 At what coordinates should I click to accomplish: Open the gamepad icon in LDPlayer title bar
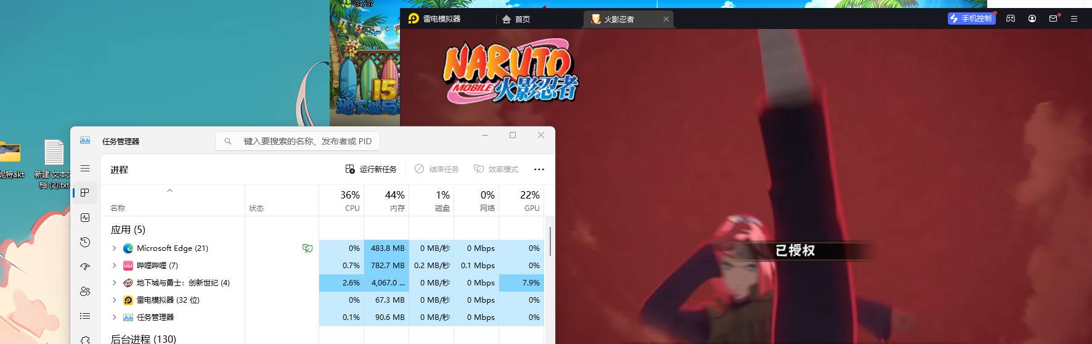(x=1011, y=18)
